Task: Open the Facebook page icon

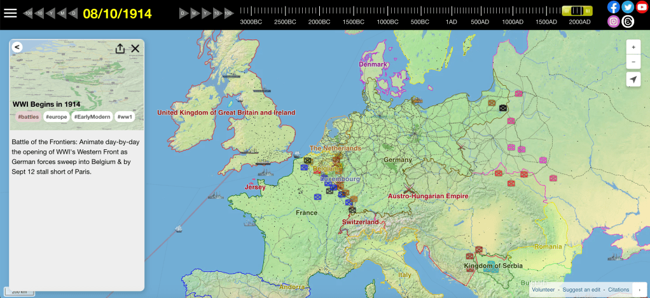Action: coord(613,7)
